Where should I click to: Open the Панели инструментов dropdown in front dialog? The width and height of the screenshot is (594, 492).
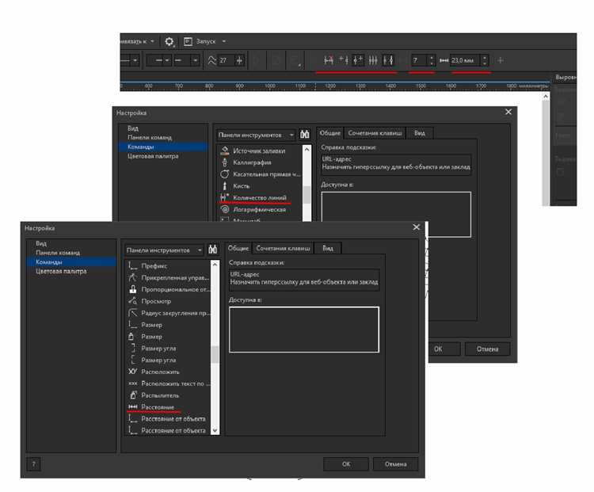162,249
